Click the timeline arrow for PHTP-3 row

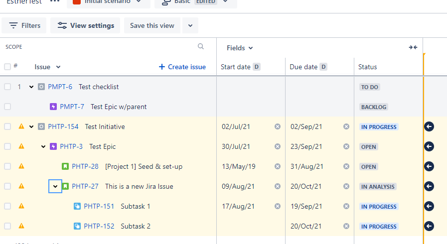(429, 146)
